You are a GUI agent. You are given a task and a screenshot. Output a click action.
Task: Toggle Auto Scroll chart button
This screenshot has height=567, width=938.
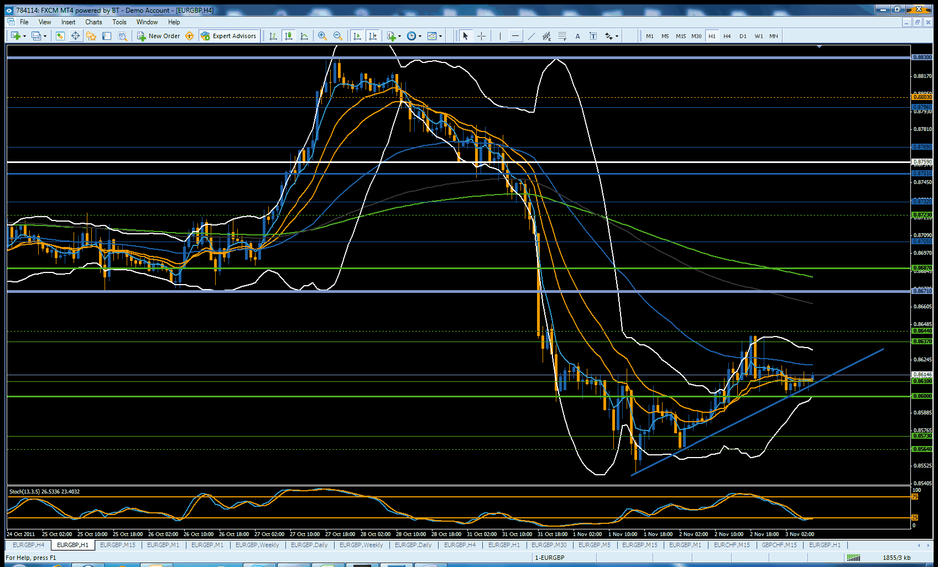click(x=357, y=36)
